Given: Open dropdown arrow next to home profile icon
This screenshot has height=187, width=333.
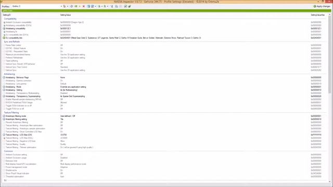Looking at the screenshot, I should 68,6.
